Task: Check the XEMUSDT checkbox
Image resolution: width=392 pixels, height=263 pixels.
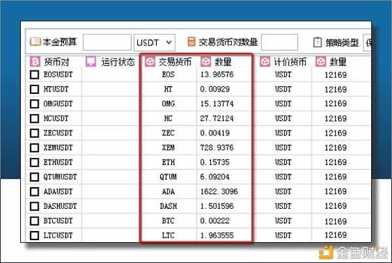Action: 35,147
